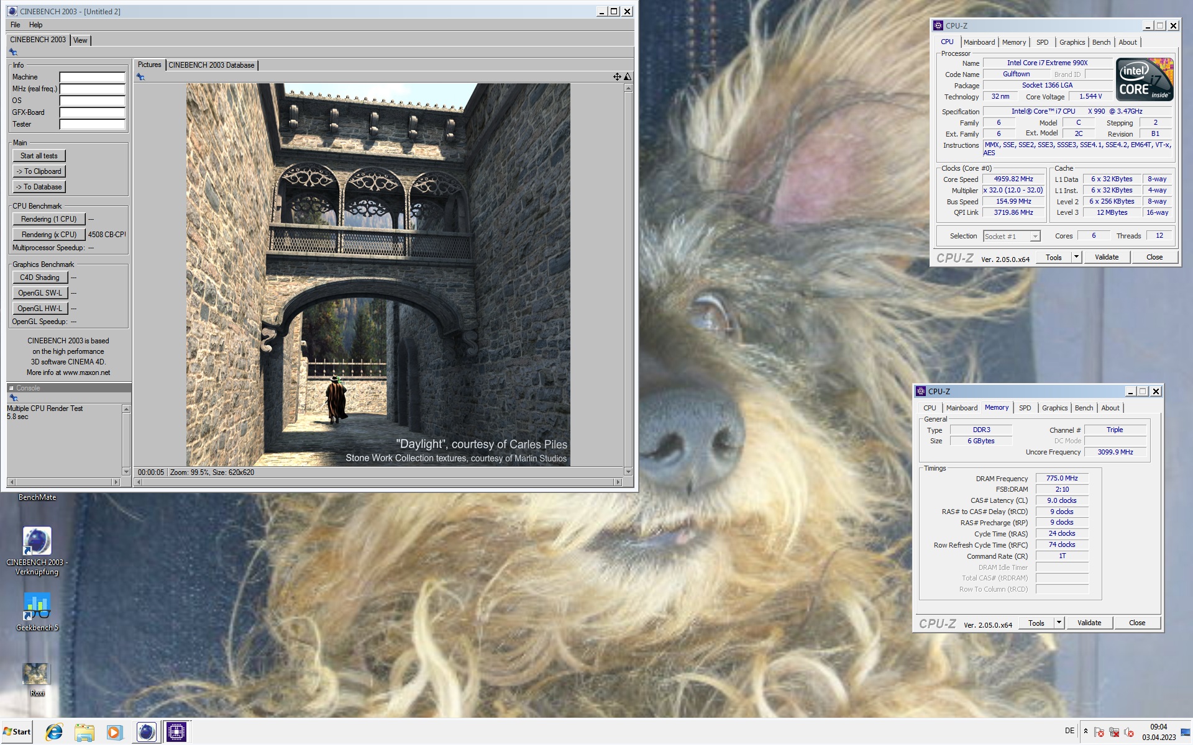This screenshot has width=1193, height=745.
Task: Open Internet Explorer from the taskbar
Action: [x=54, y=732]
